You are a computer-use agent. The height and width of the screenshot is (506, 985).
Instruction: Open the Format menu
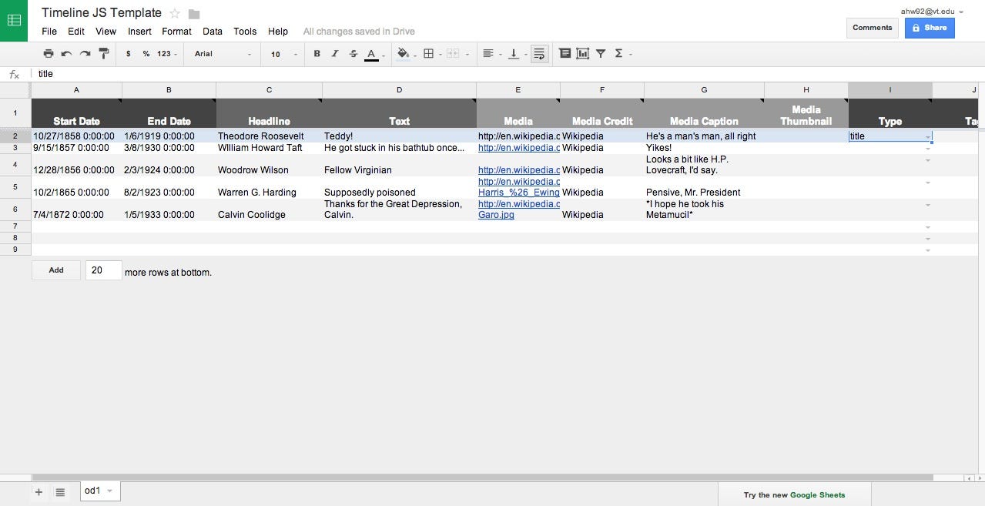[176, 32]
